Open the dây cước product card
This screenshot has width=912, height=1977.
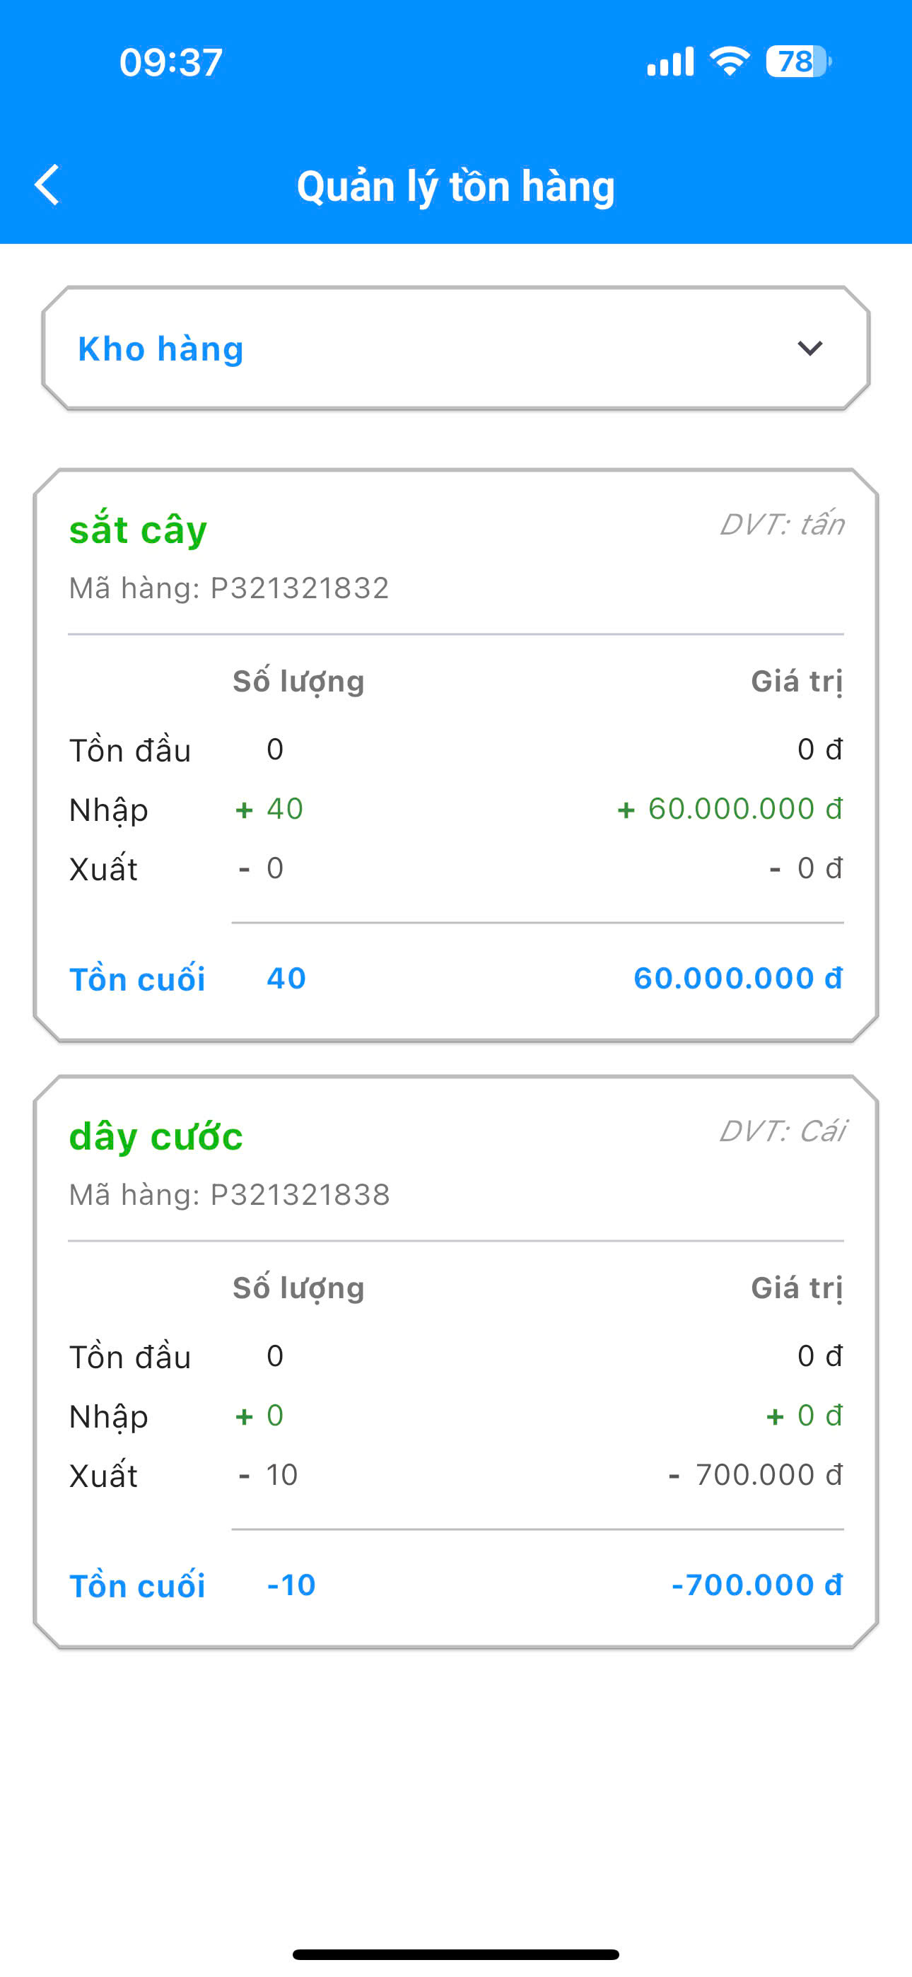(456, 1362)
